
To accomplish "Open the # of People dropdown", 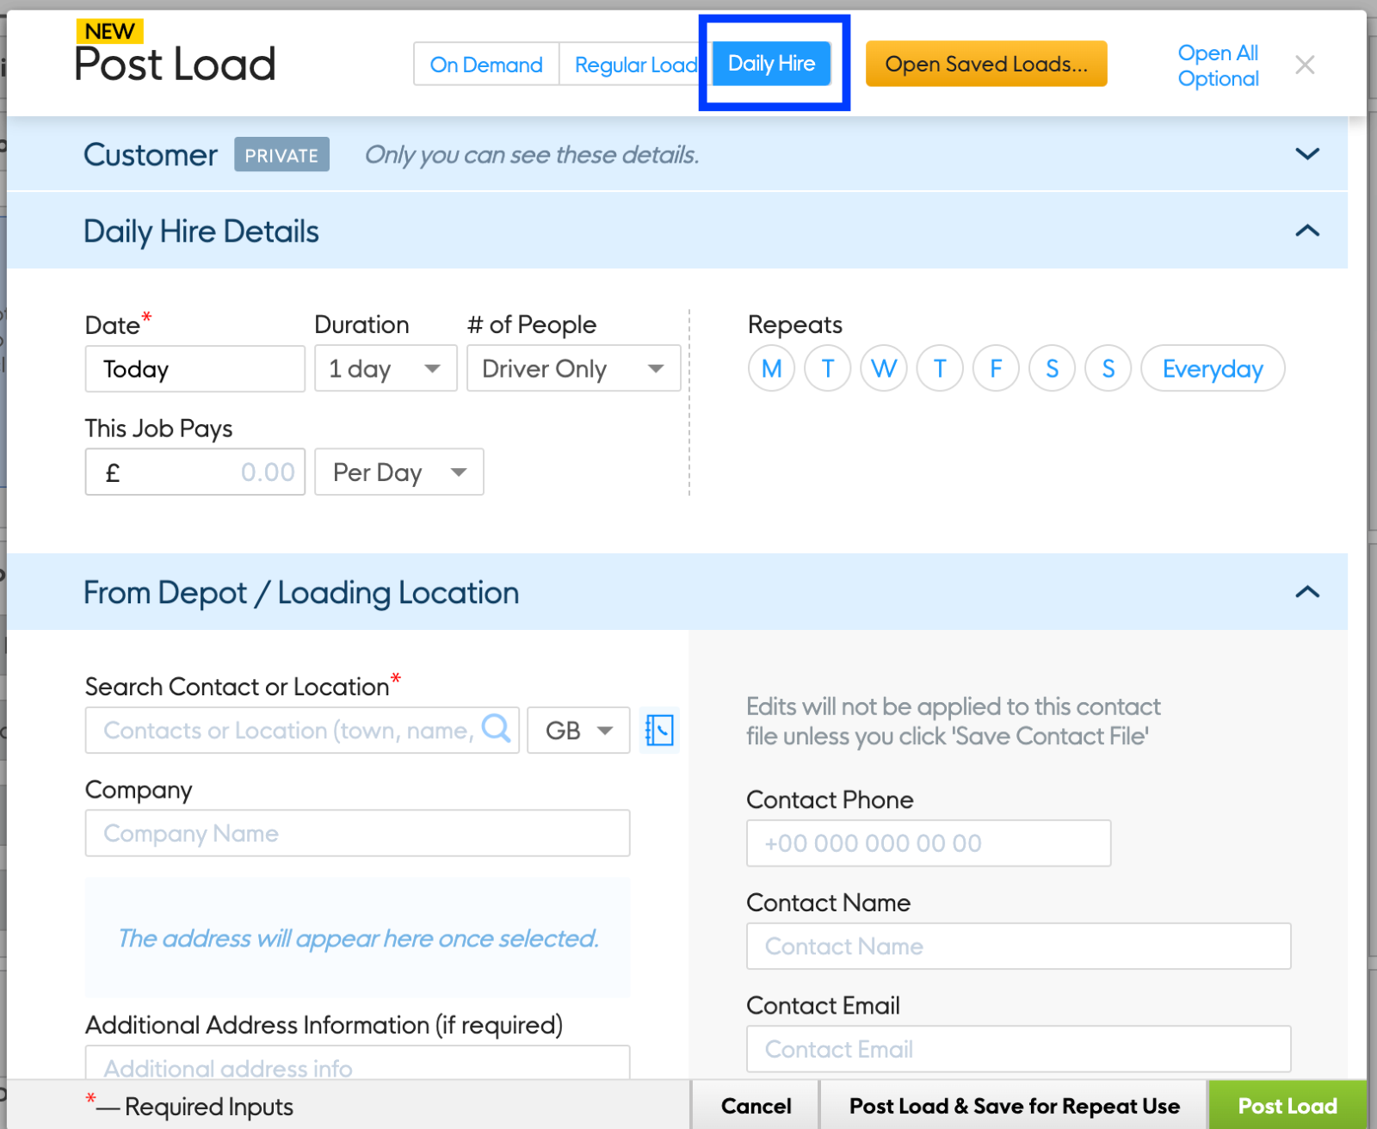I will 573,369.
